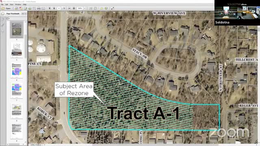Viewport: 260px width, 146px height.
Task: Click the zoom percentage field
Action: 80,8
